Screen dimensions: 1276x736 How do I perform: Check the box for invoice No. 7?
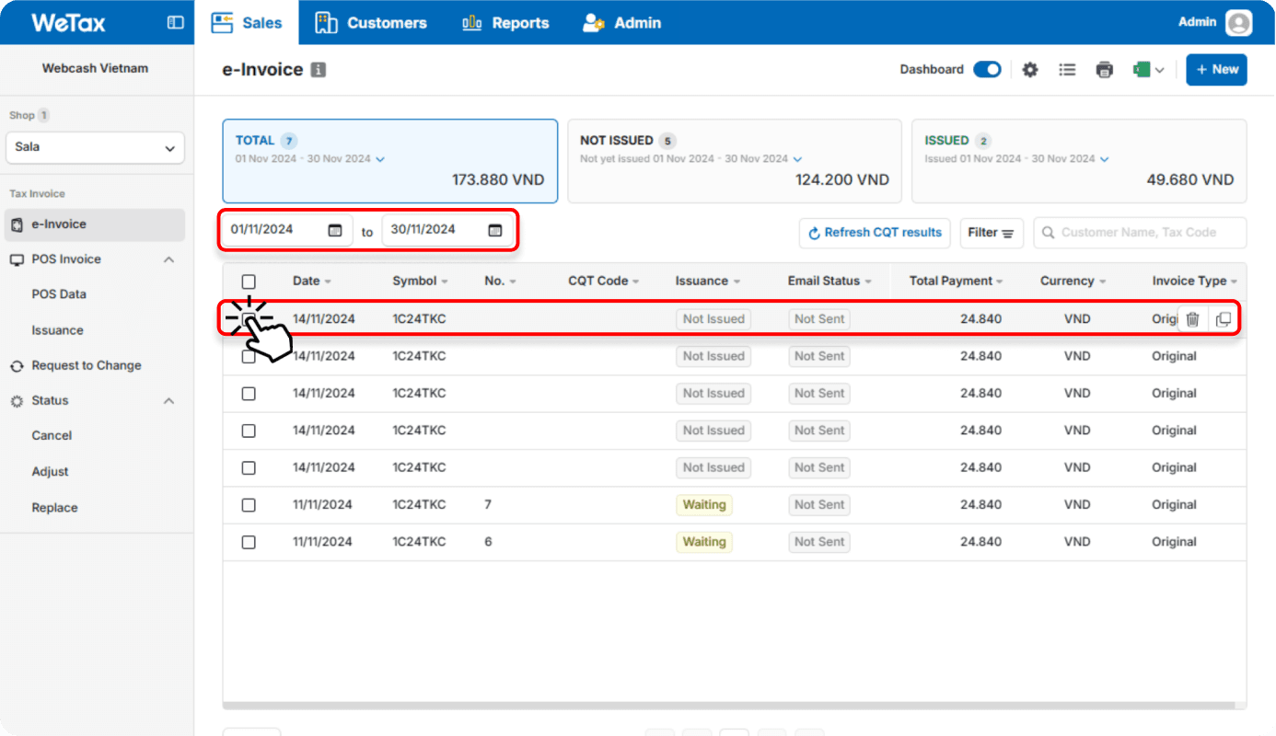point(249,505)
